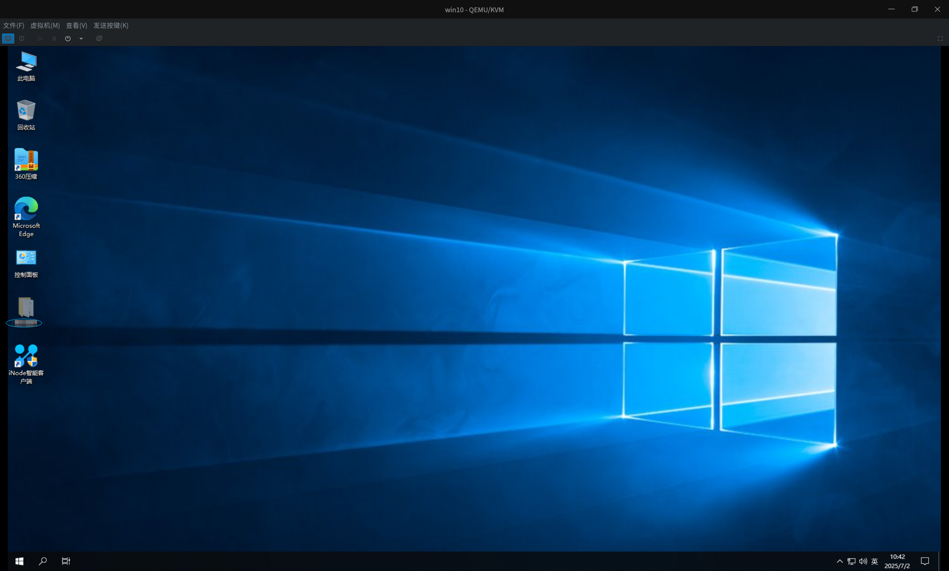Select the 回收站 recycle bin icon
The height and width of the screenshot is (571, 949).
point(26,115)
